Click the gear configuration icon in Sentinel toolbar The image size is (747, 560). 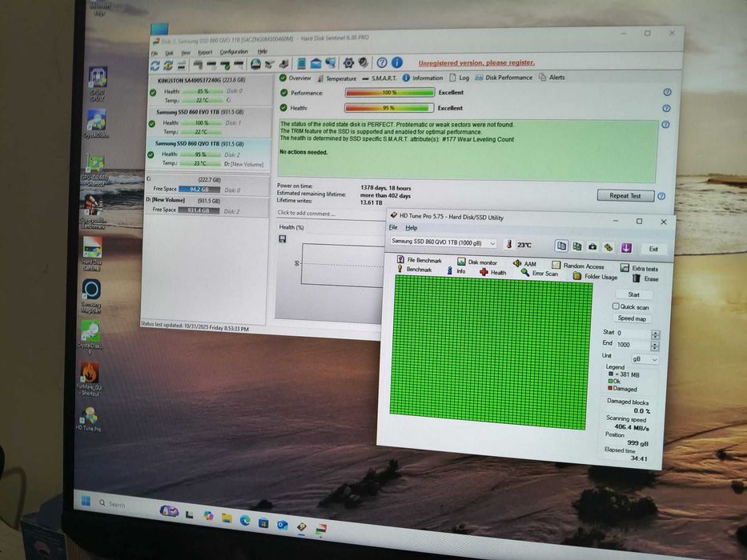click(349, 63)
